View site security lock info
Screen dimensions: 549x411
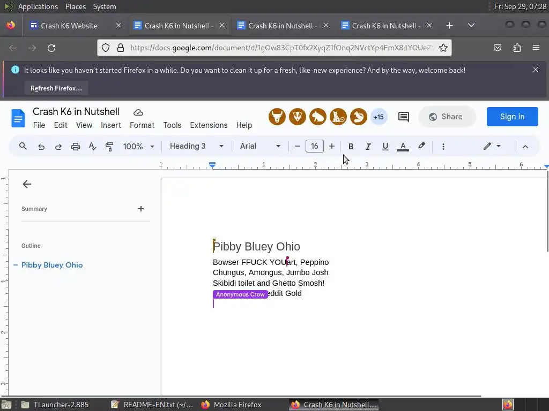pyautogui.click(x=121, y=48)
